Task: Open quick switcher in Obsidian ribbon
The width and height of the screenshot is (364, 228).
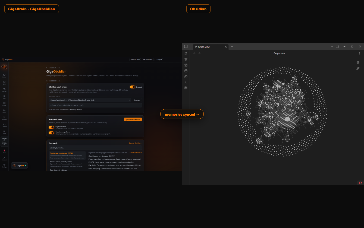Action: pos(186,54)
